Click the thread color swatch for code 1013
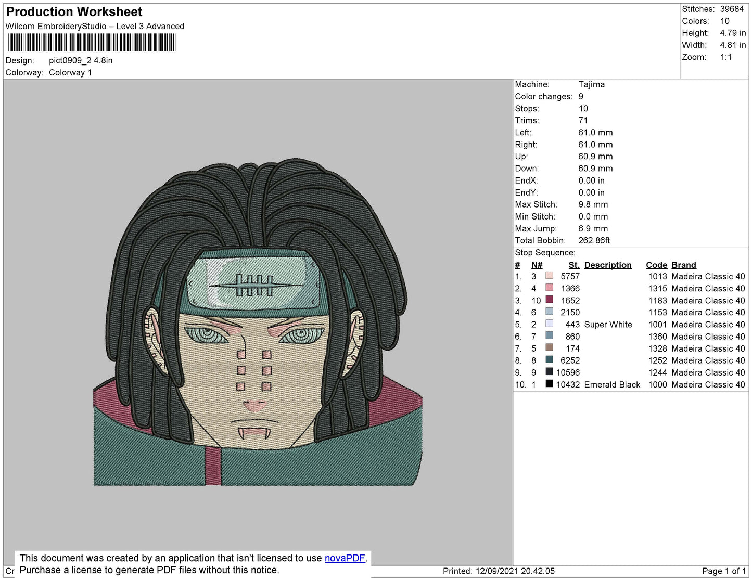This screenshot has width=752, height=581. (549, 276)
